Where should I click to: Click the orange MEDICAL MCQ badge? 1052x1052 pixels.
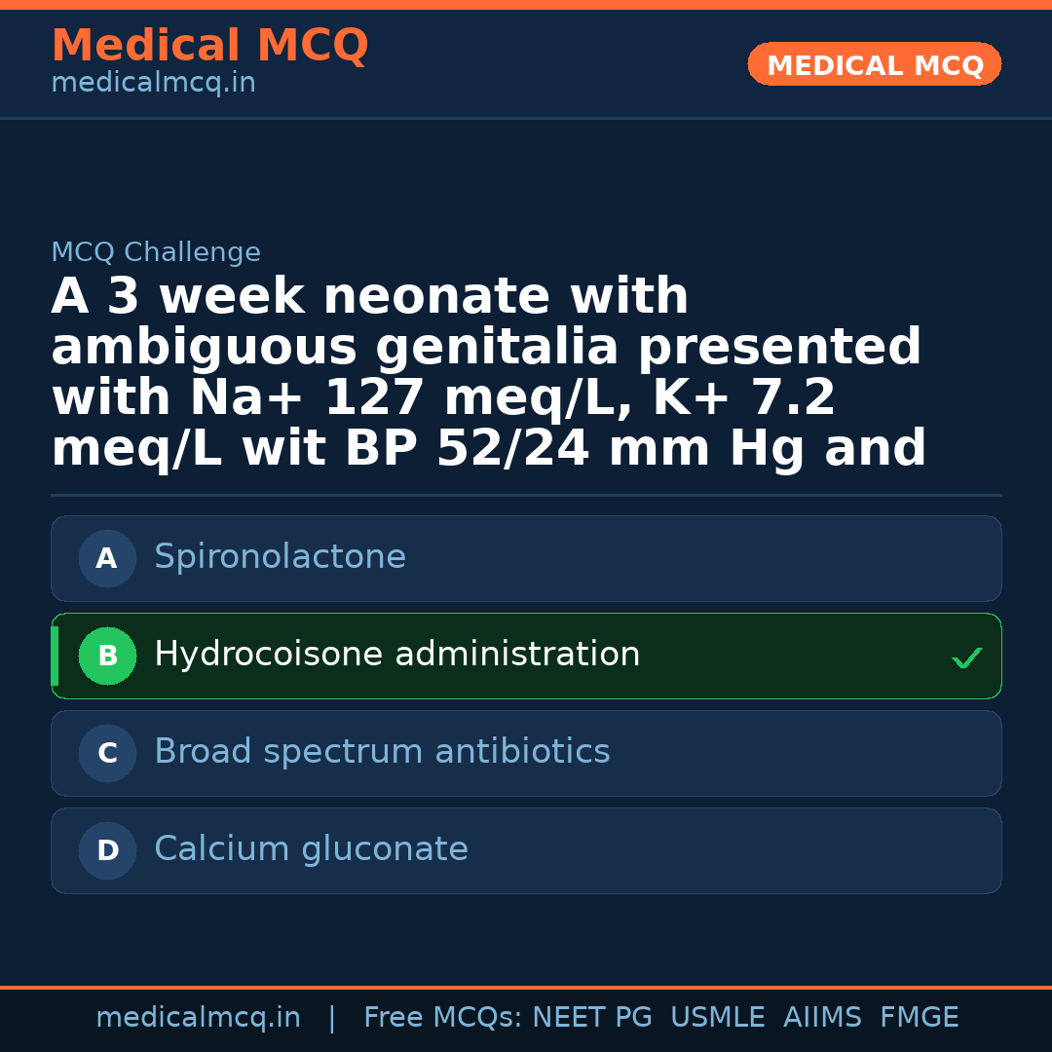874,65
